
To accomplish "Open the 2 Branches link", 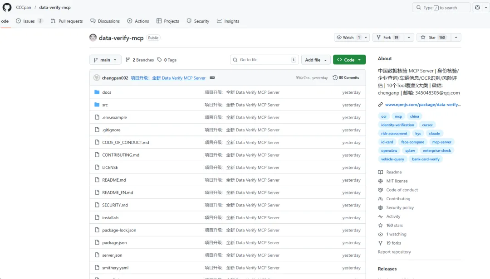I will click(x=140, y=60).
